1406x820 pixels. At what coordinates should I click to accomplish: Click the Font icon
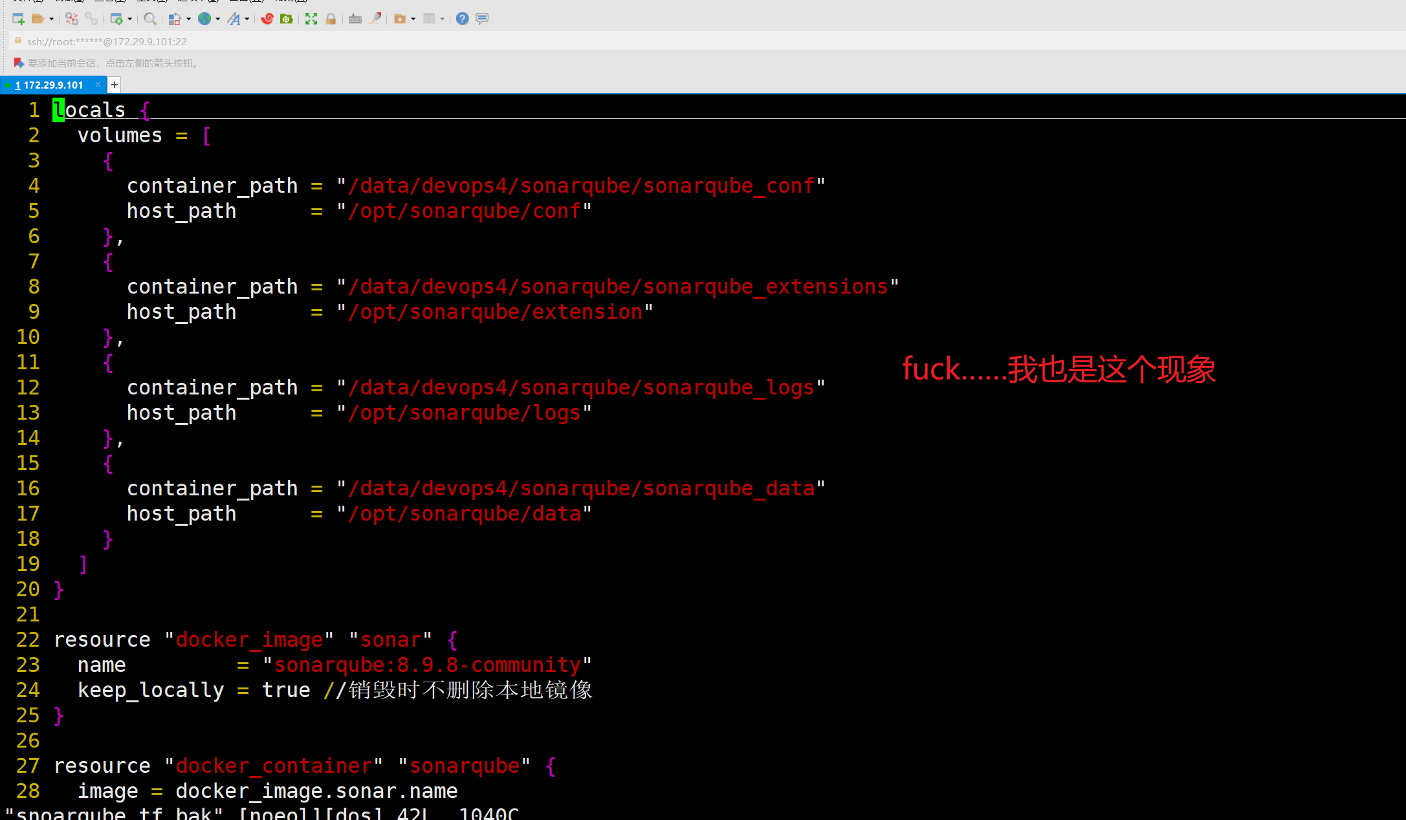(234, 19)
